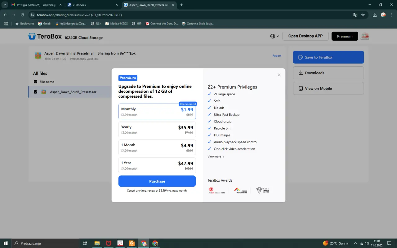The image size is (397, 248).
Task: Click the black Premium button in header
Action: [x=345, y=36]
